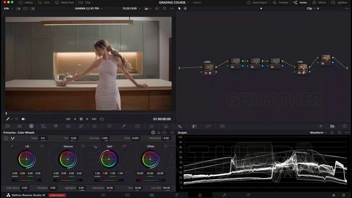The image size is (352, 198).
Task: Open the Curves palette icon
Action: (x=81, y=126)
